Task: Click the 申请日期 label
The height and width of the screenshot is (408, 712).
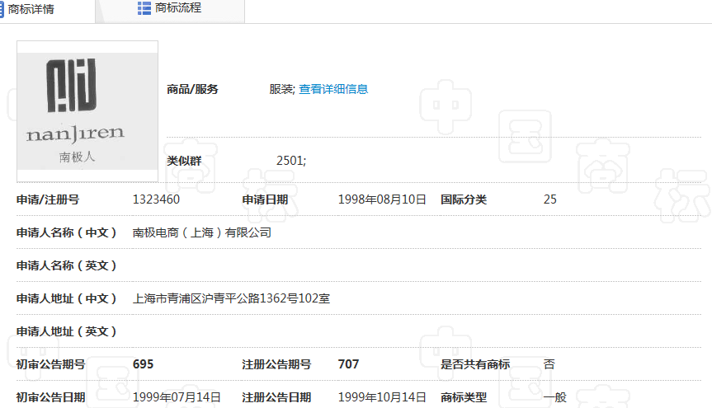Action: 265,199
